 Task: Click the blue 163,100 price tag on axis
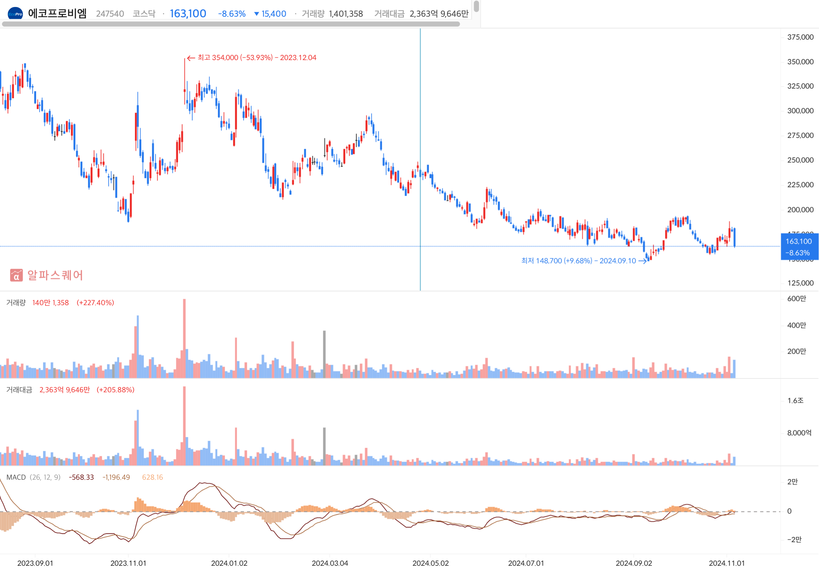tap(799, 247)
